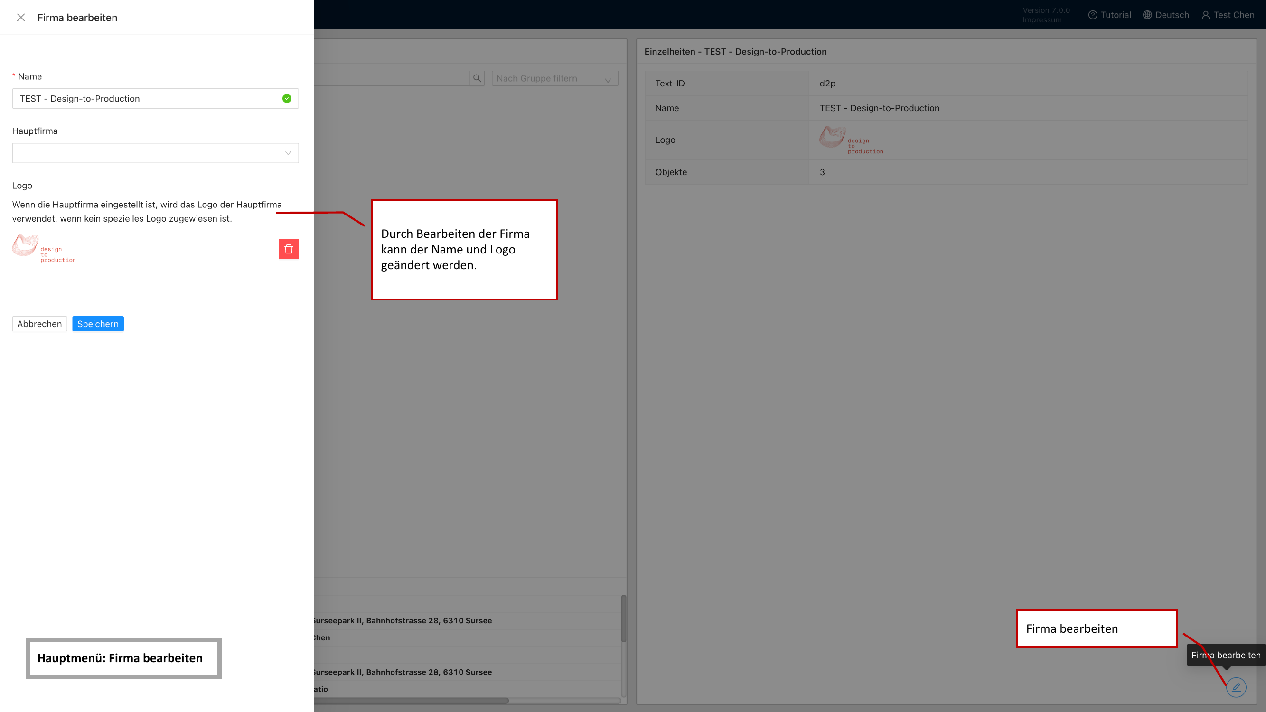Click the logo thumbnail in the edit form
The width and height of the screenshot is (1266, 712).
[44, 249]
